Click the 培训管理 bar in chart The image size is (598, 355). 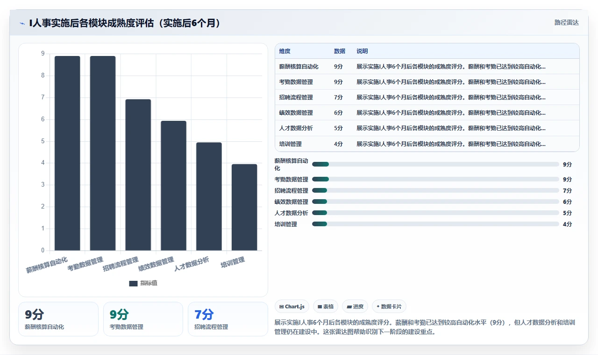pyautogui.click(x=244, y=207)
